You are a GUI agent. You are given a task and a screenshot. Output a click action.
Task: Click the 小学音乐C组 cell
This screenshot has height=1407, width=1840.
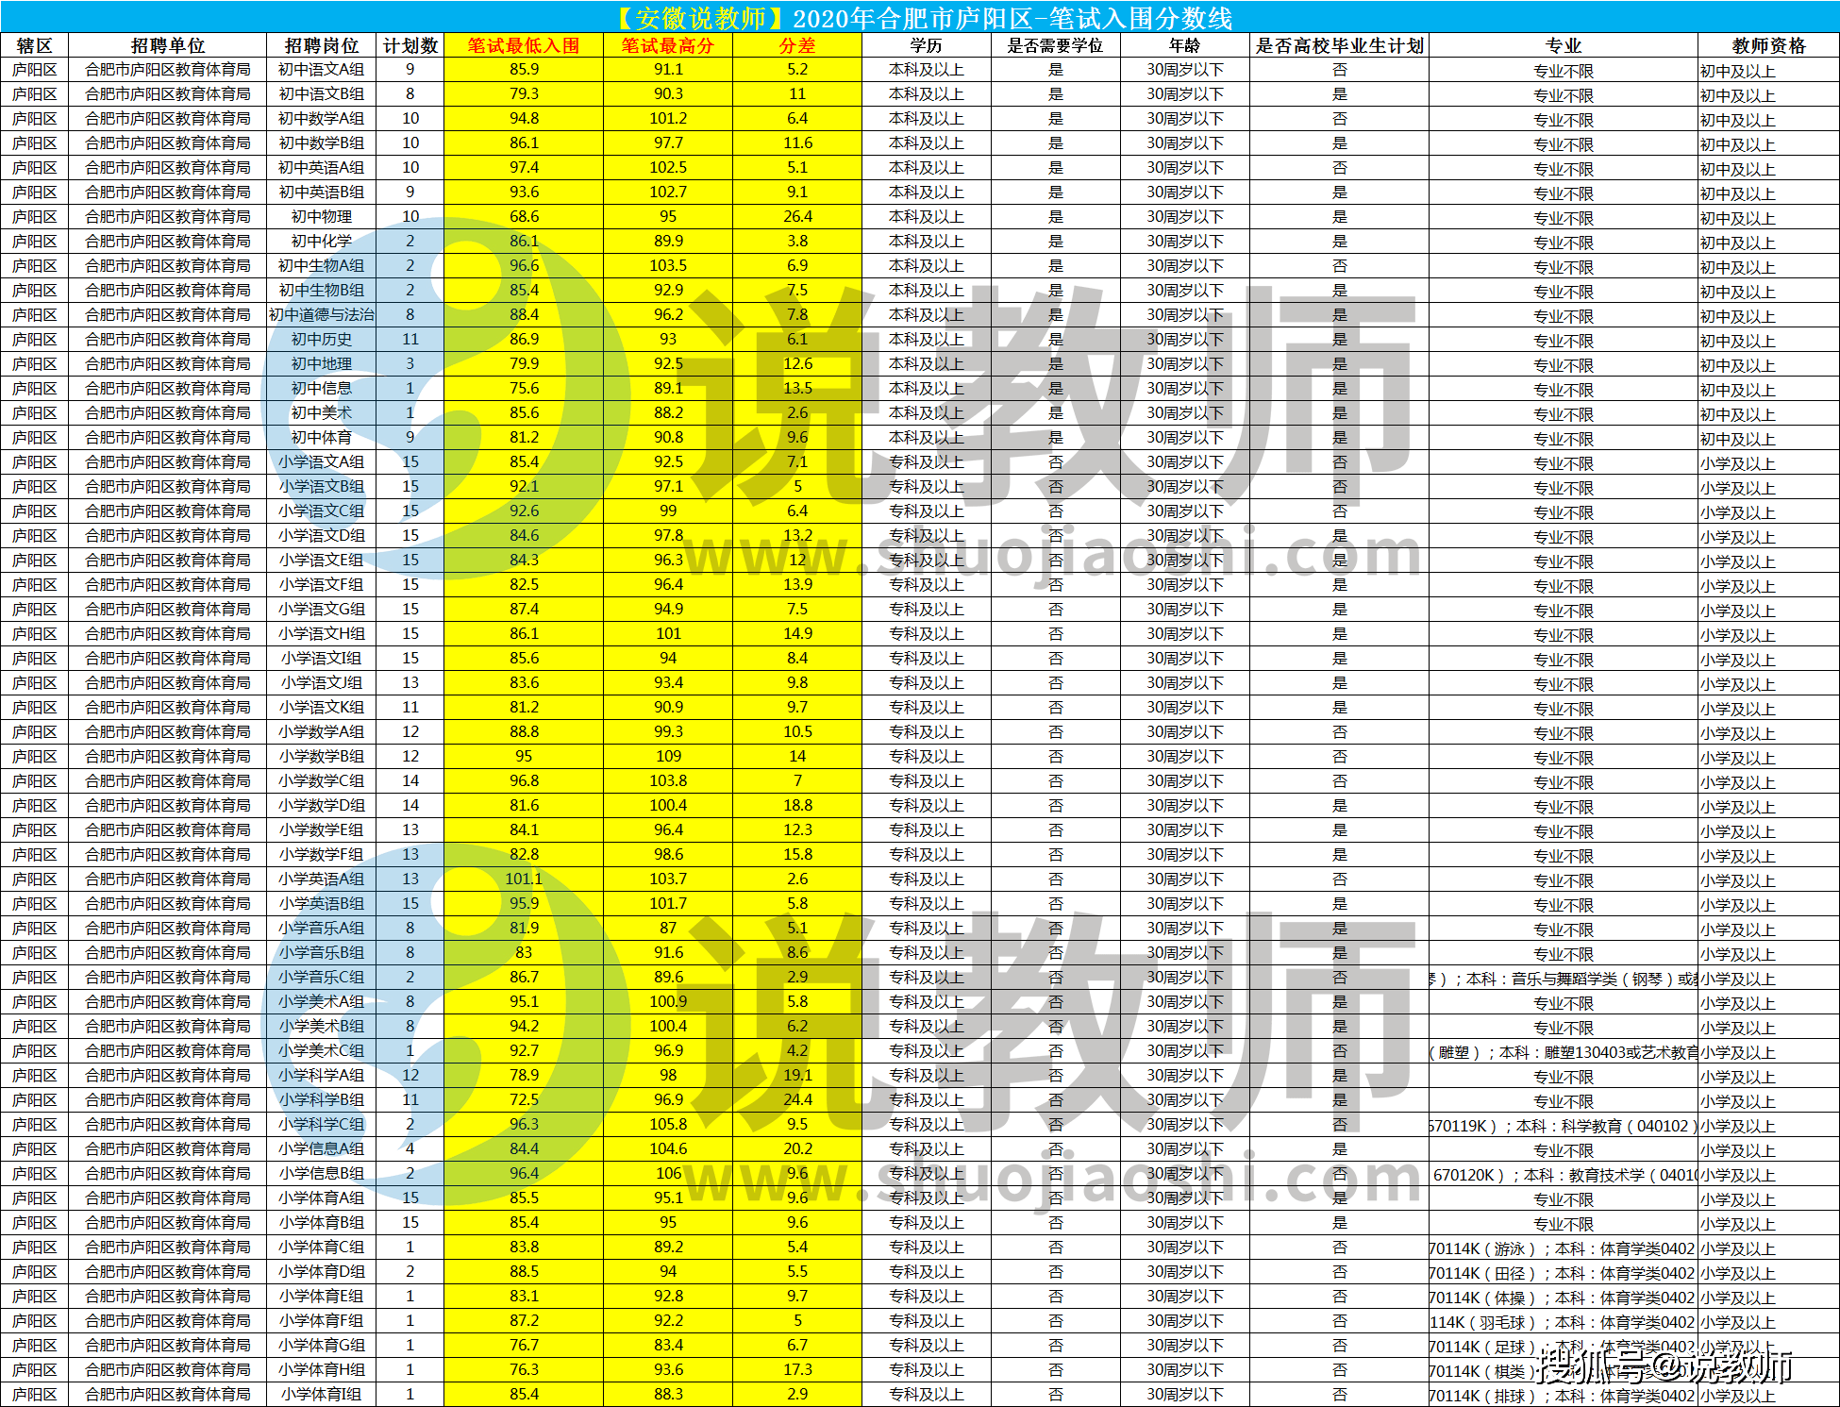click(321, 977)
